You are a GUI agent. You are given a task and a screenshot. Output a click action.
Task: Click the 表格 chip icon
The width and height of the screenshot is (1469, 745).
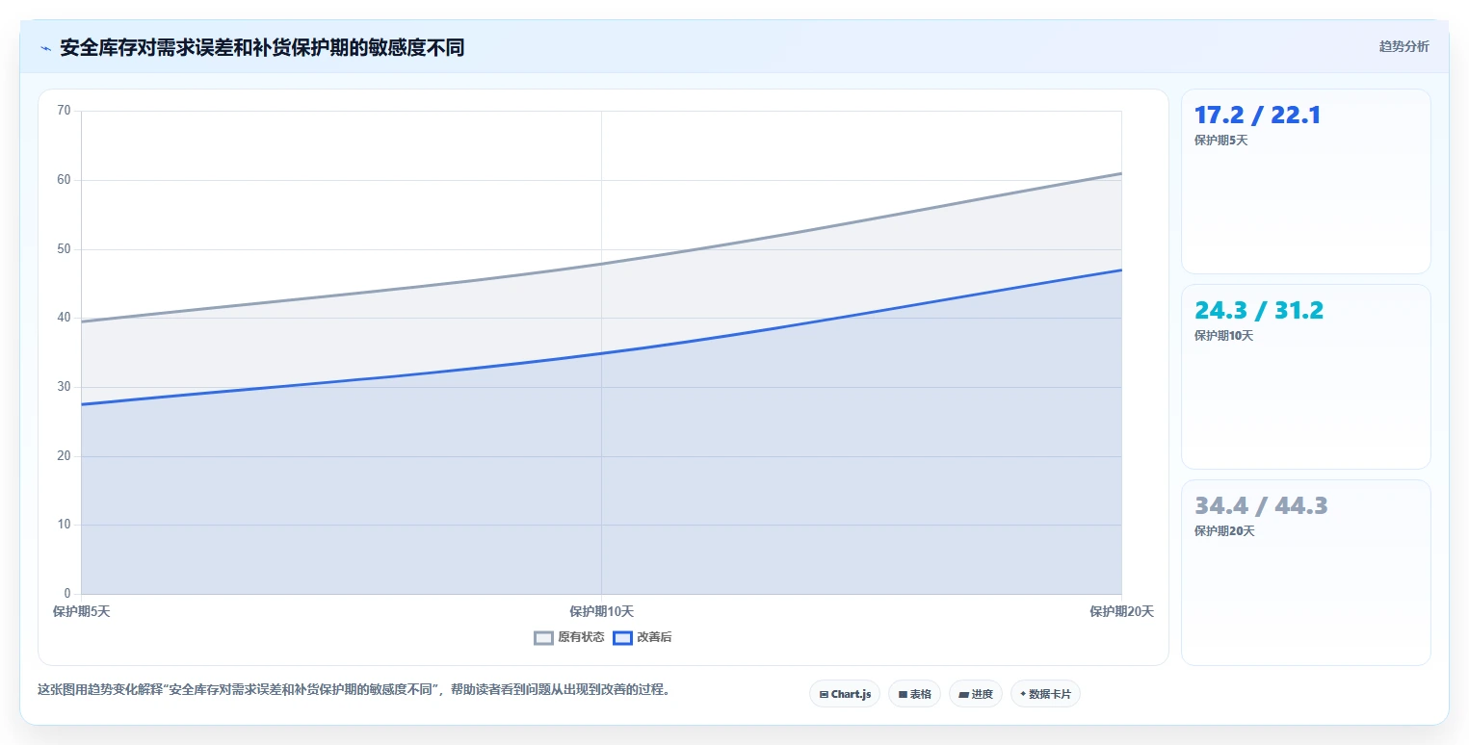pyautogui.click(x=903, y=694)
